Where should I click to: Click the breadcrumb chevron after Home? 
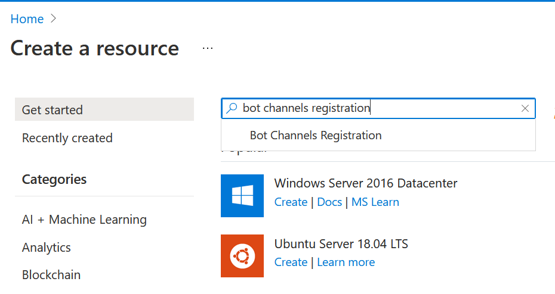coord(54,19)
